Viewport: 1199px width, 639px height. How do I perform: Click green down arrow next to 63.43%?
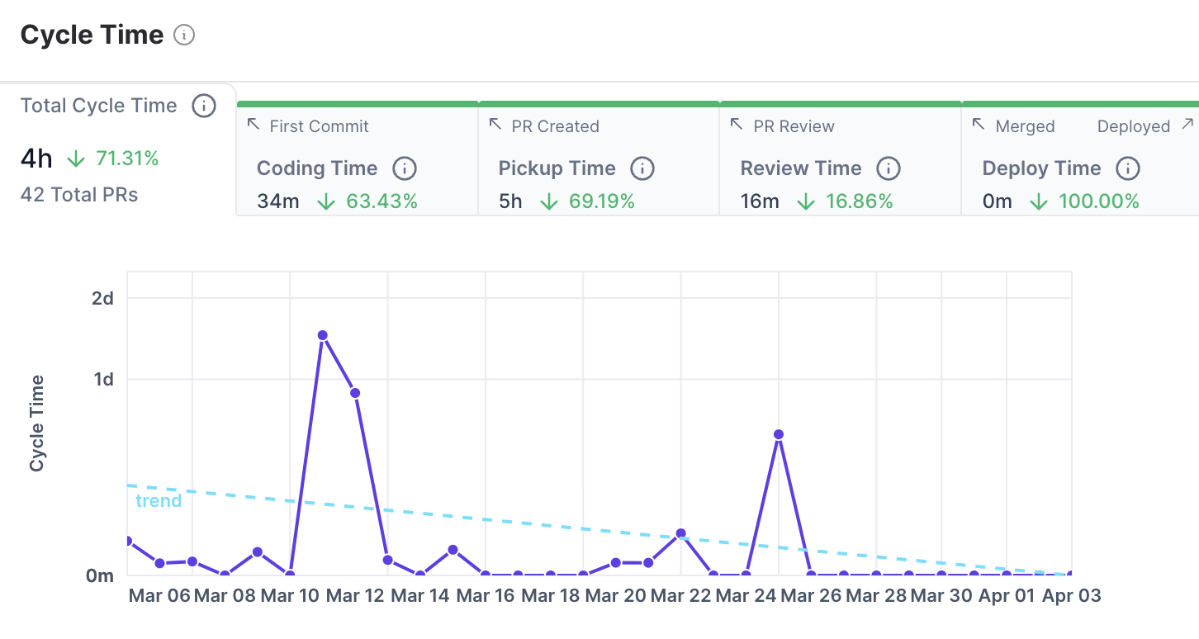[326, 201]
